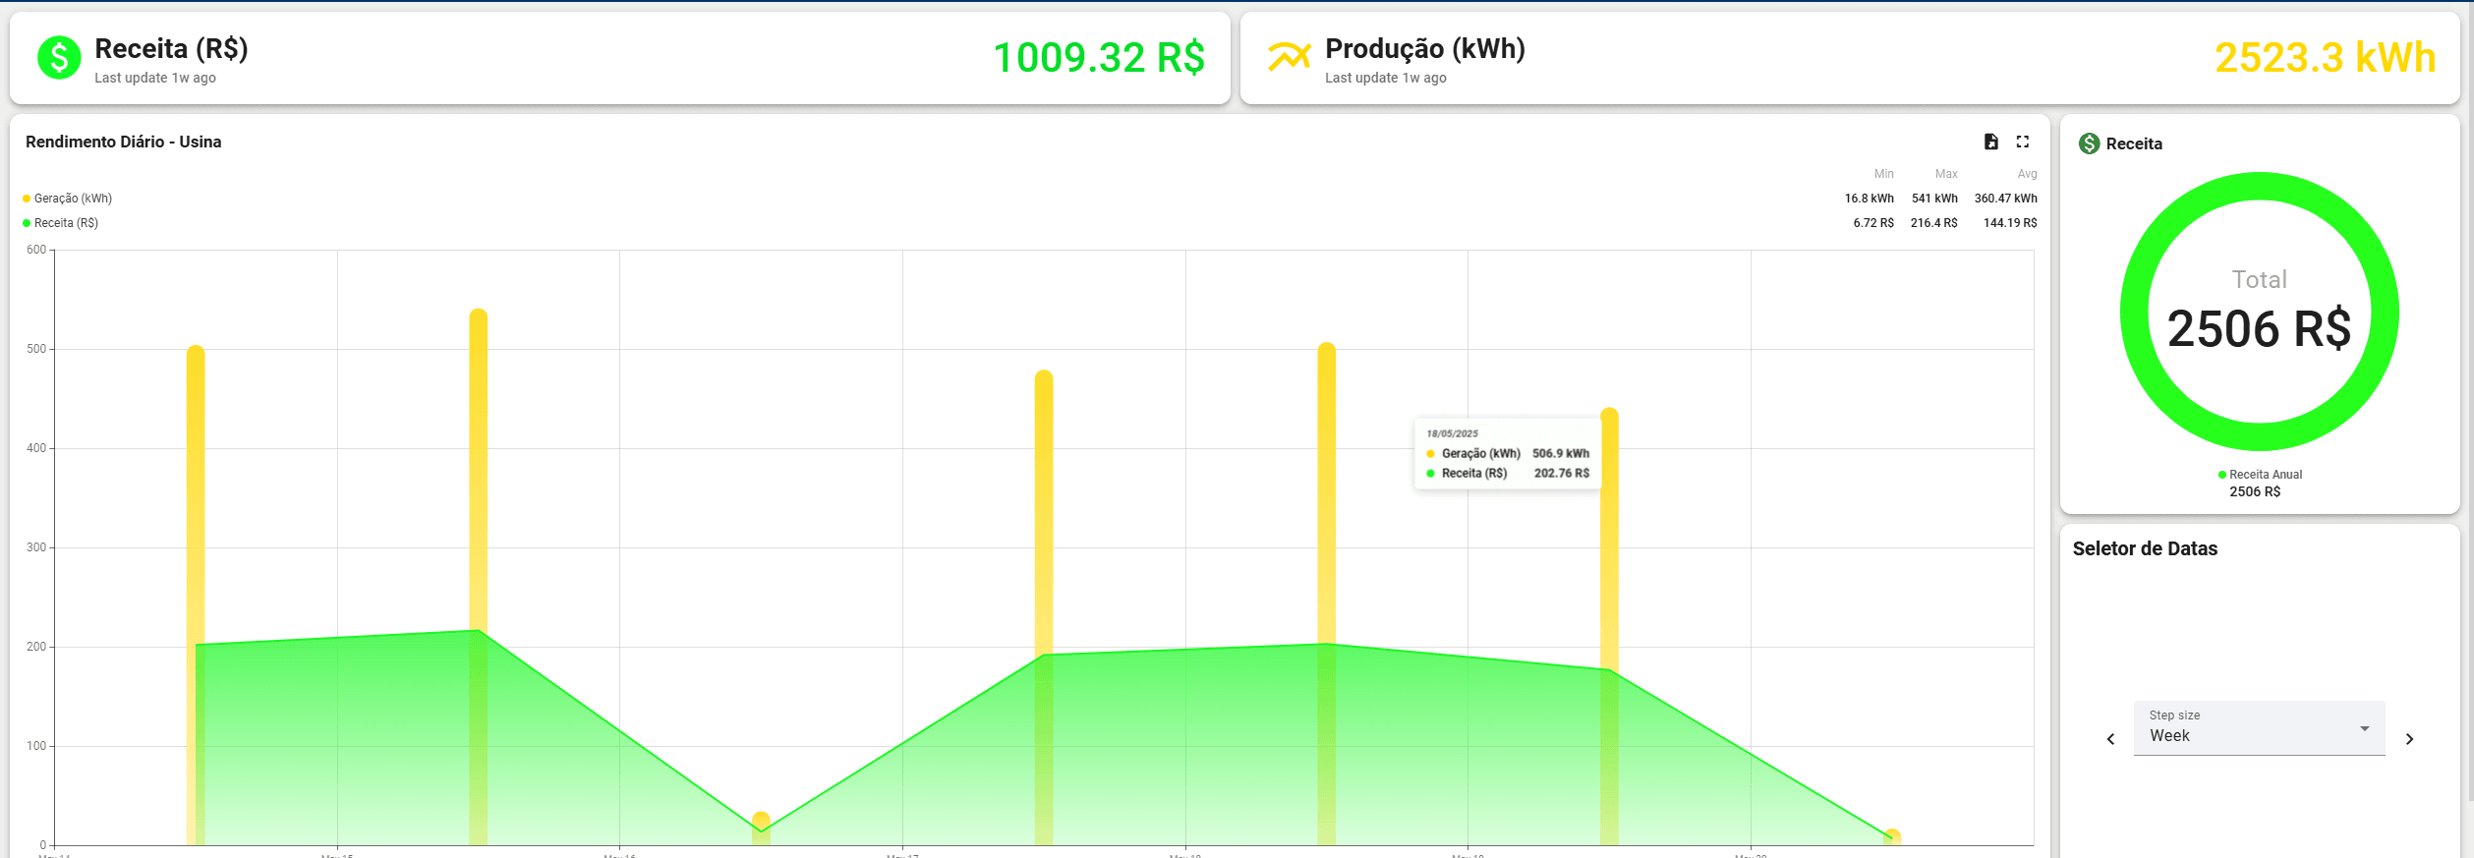2474x858 pixels.
Task: Click the Avg column header in legend
Action: point(2027,174)
